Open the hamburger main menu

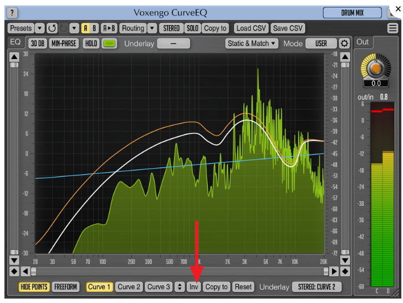pyautogui.click(x=392, y=28)
